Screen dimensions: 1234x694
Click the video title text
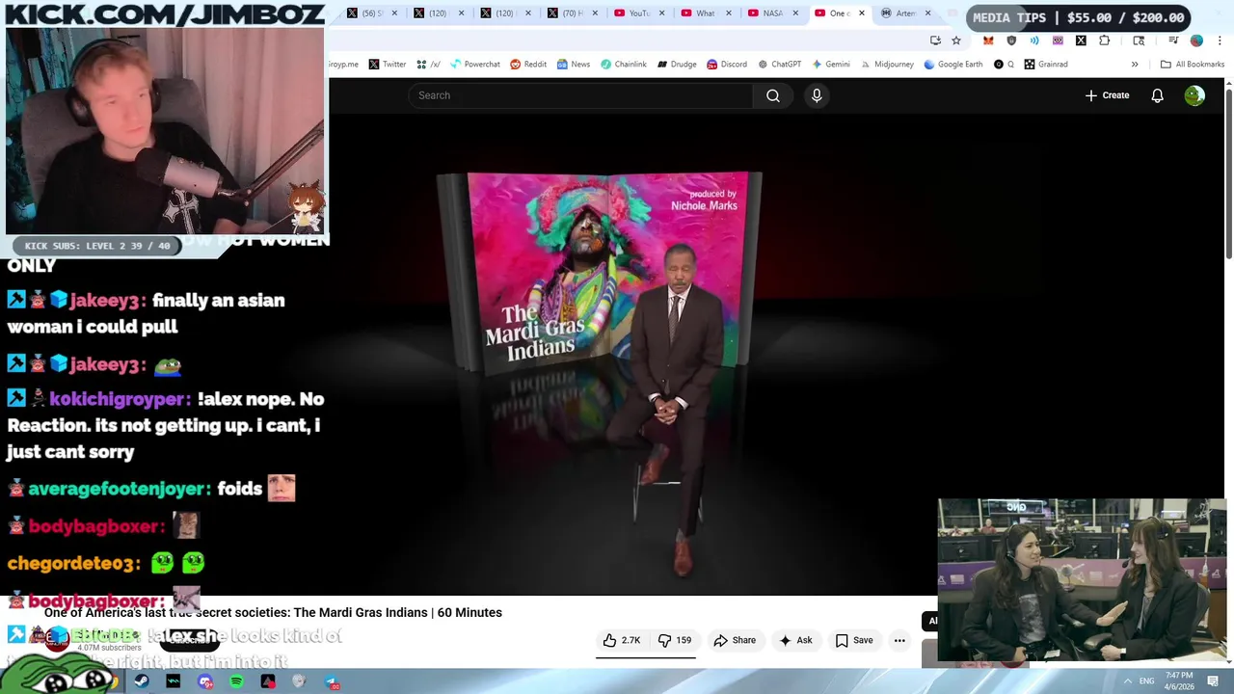pyautogui.click(x=273, y=613)
